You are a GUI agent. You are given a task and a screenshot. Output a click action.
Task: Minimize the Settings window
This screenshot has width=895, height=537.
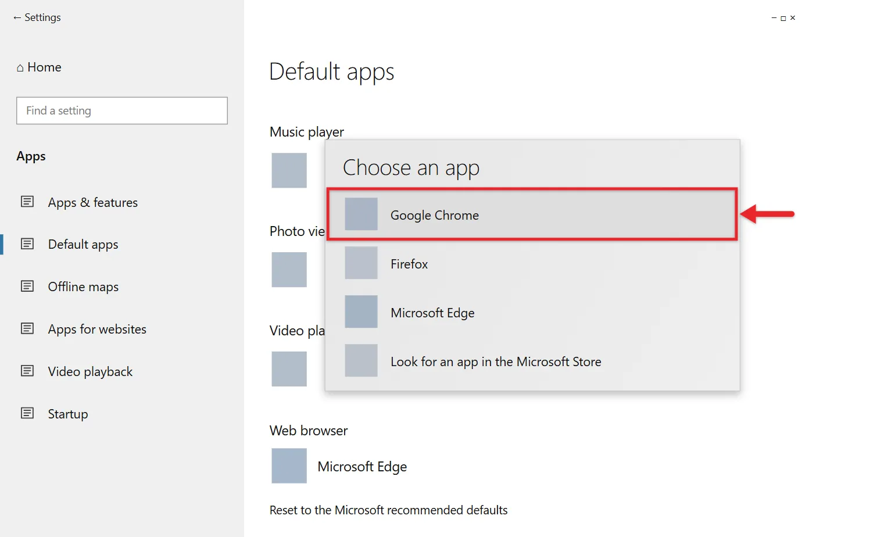774,18
